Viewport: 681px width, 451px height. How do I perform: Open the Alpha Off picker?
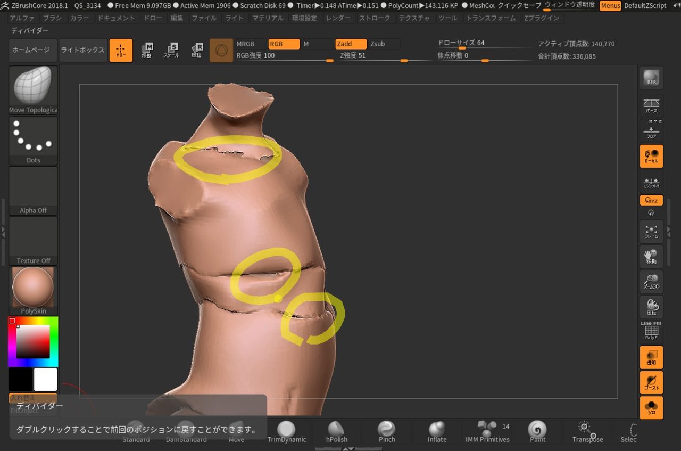33,191
